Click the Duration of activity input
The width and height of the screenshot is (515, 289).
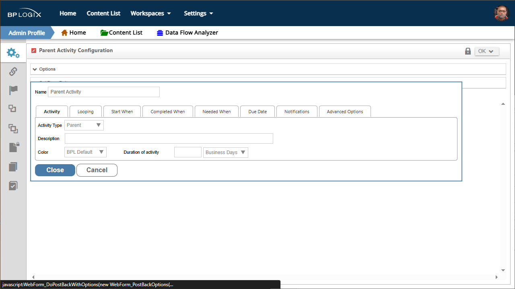coord(188,152)
